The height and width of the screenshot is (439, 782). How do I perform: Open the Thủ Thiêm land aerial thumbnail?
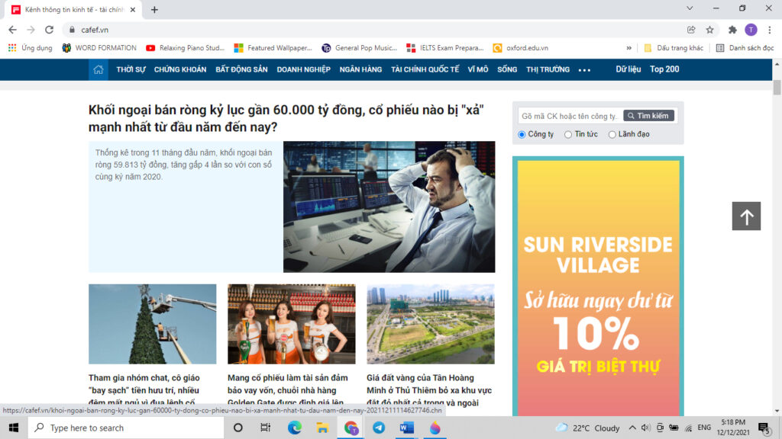click(x=431, y=324)
